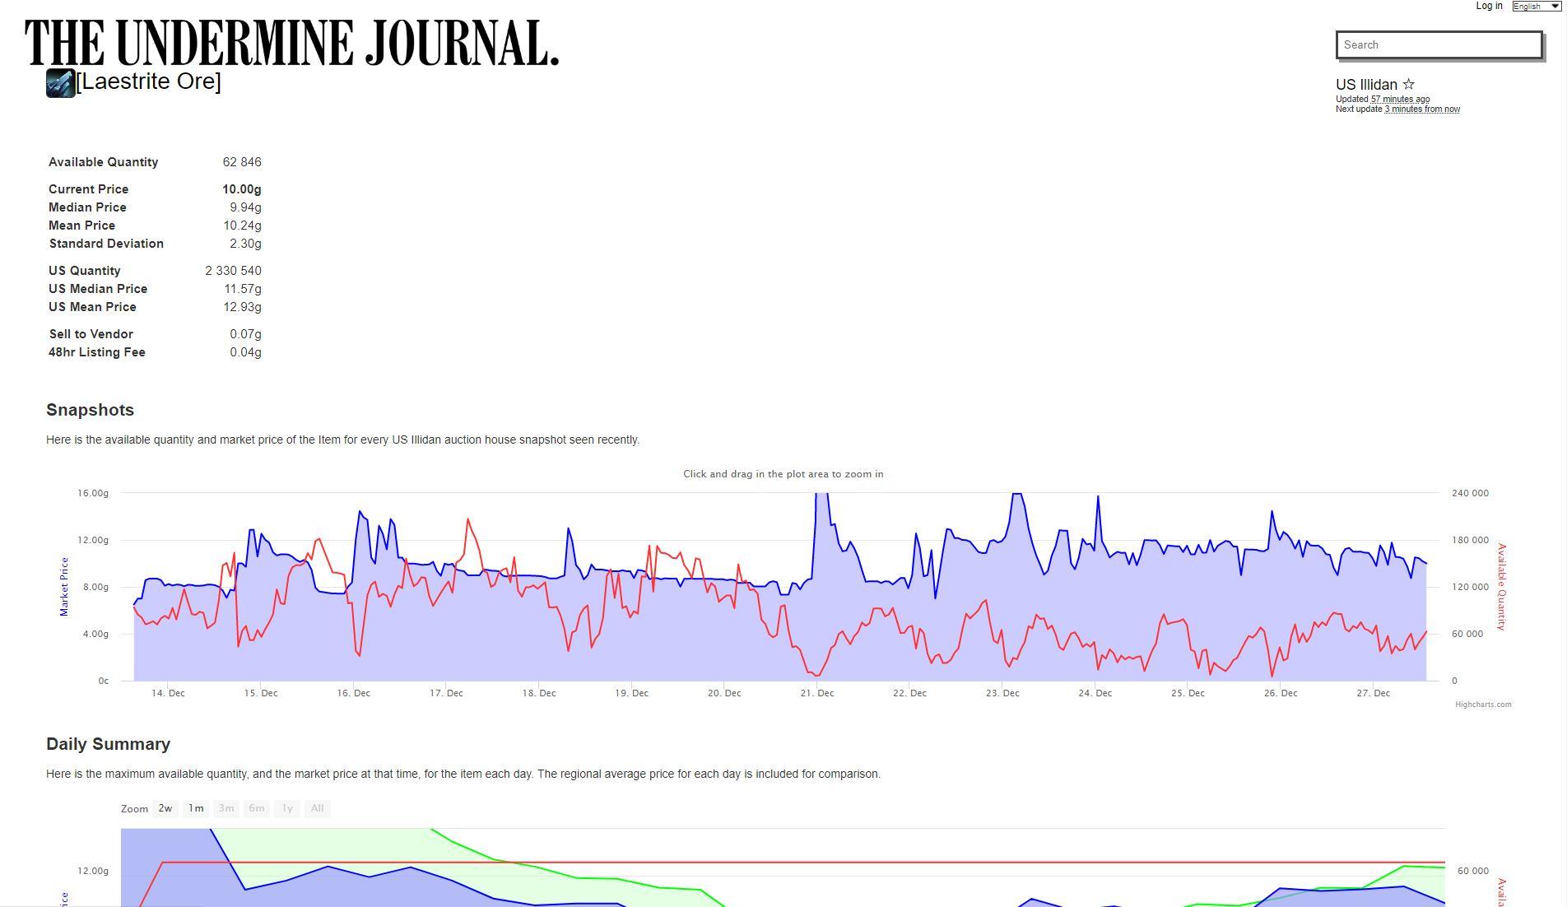
Task: Select the 2w zoom range
Action: [165, 808]
